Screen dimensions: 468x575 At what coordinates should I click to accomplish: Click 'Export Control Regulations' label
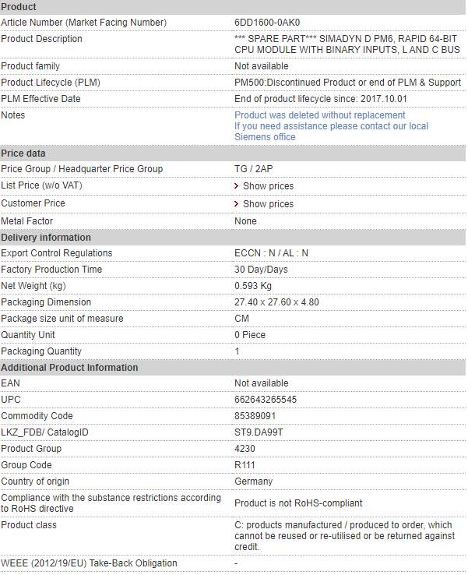point(57,253)
